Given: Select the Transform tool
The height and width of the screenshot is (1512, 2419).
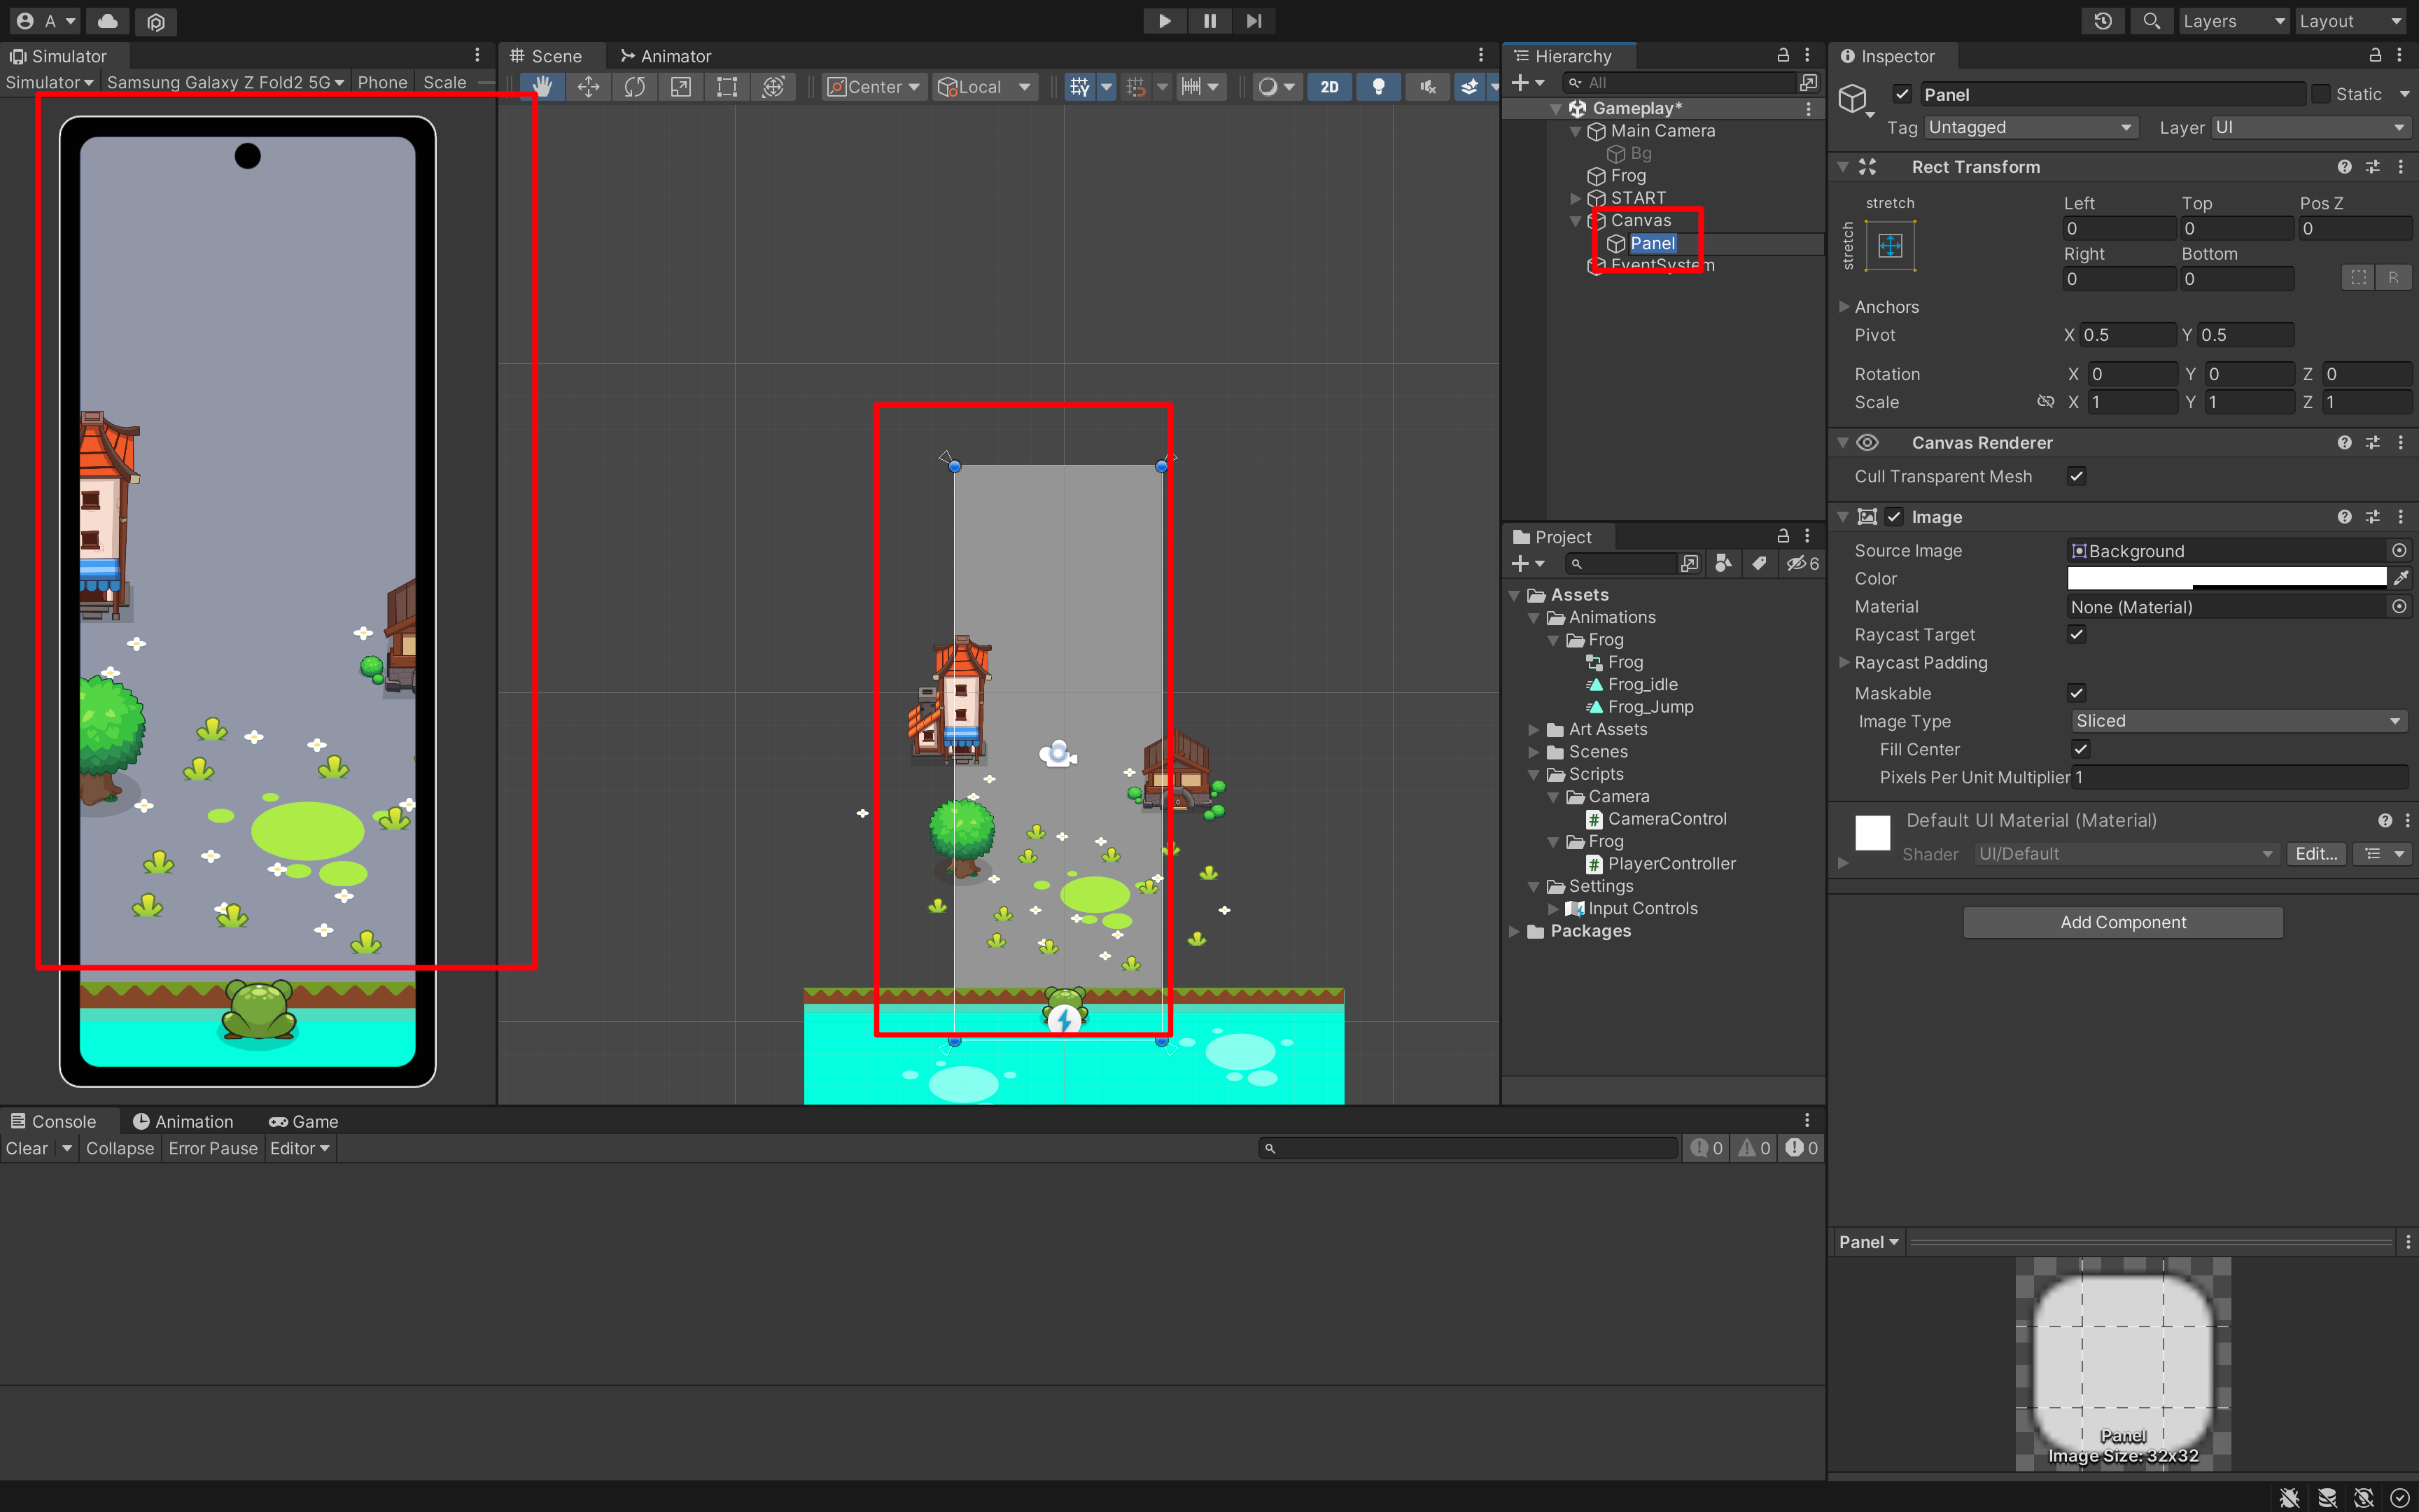Looking at the screenshot, I should tap(773, 87).
